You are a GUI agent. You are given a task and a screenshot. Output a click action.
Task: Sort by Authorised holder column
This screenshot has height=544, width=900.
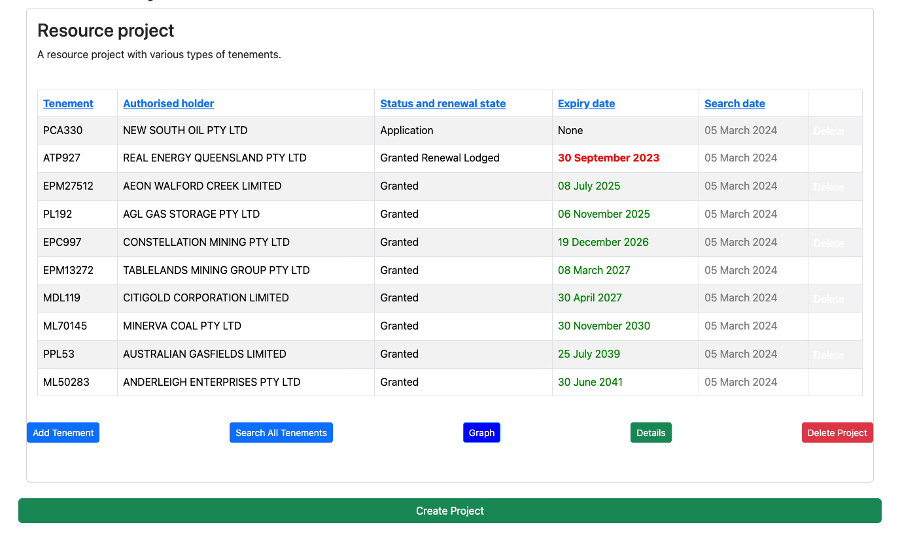[x=168, y=103]
